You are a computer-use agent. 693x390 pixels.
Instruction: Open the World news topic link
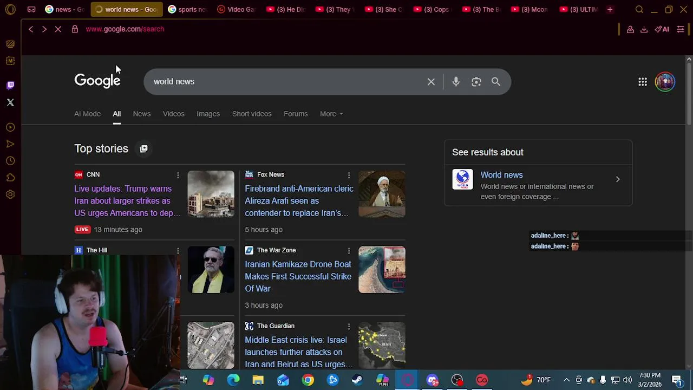(x=501, y=175)
